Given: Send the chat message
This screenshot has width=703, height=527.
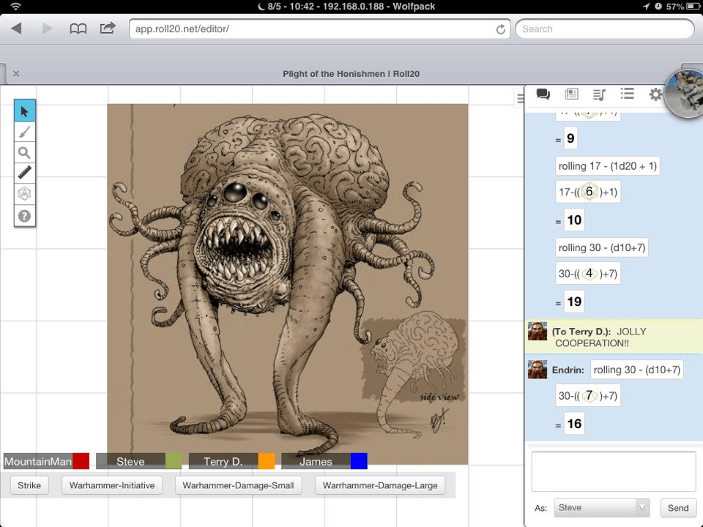Looking at the screenshot, I should (678, 508).
